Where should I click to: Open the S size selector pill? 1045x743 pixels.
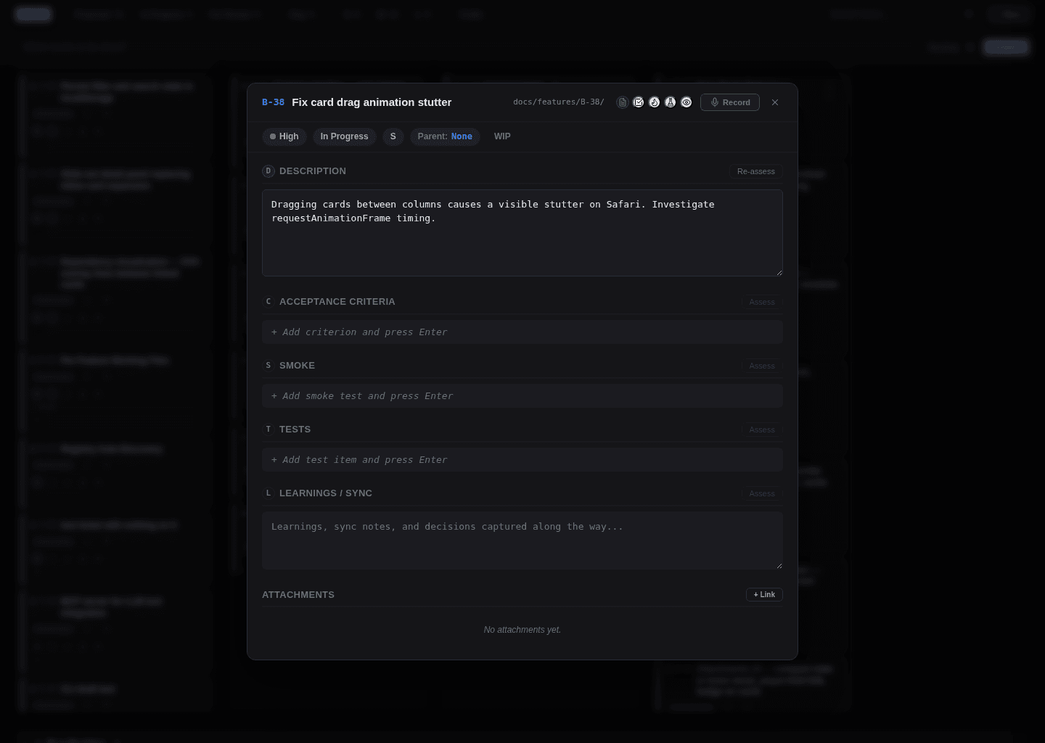(x=393, y=136)
